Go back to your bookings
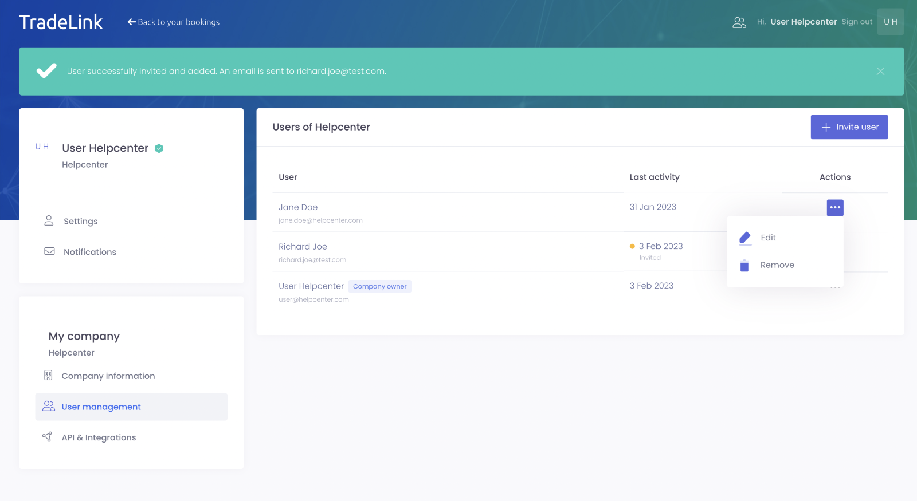The width and height of the screenshot is (917, 501). point(174,22)
